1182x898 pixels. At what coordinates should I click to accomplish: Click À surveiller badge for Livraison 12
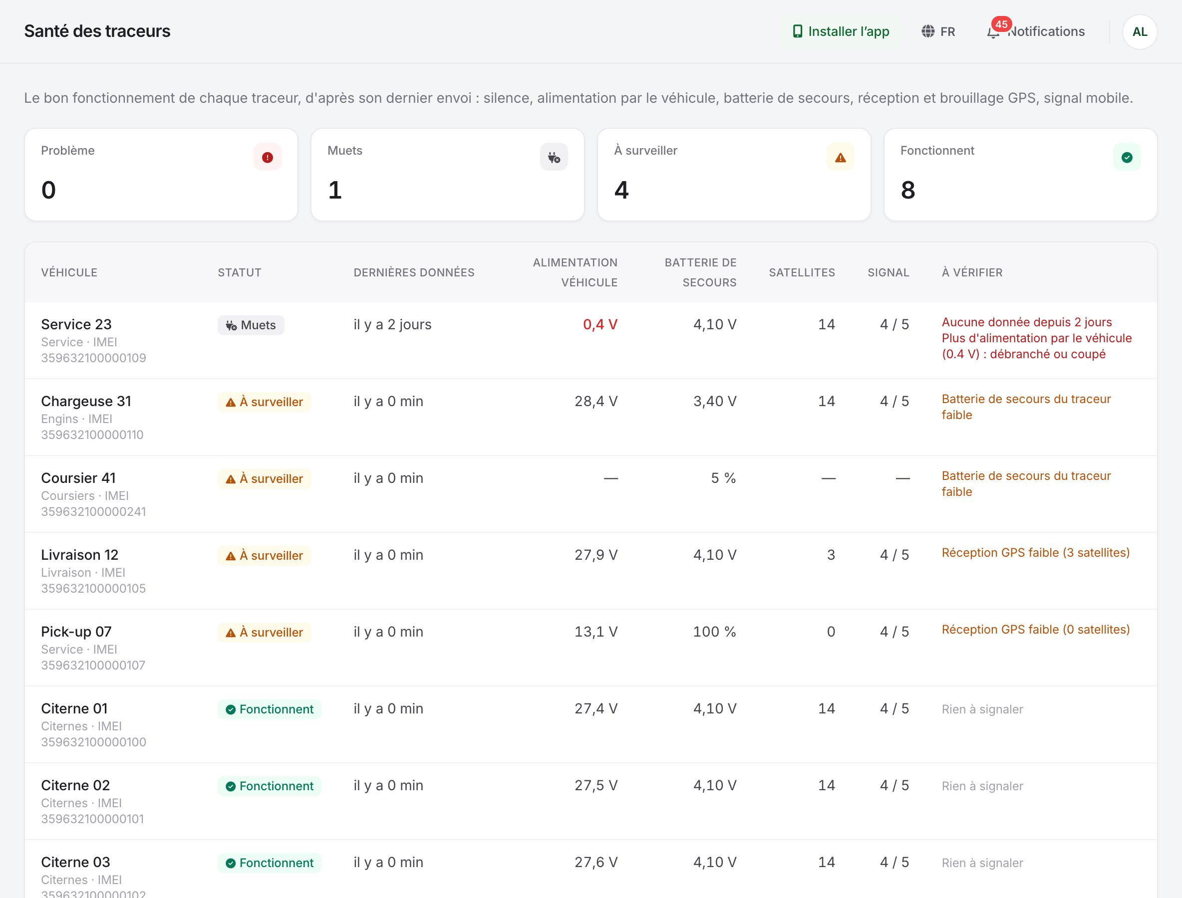tap(264, 556)
